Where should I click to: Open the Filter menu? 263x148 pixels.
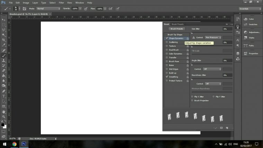[61, 3]
